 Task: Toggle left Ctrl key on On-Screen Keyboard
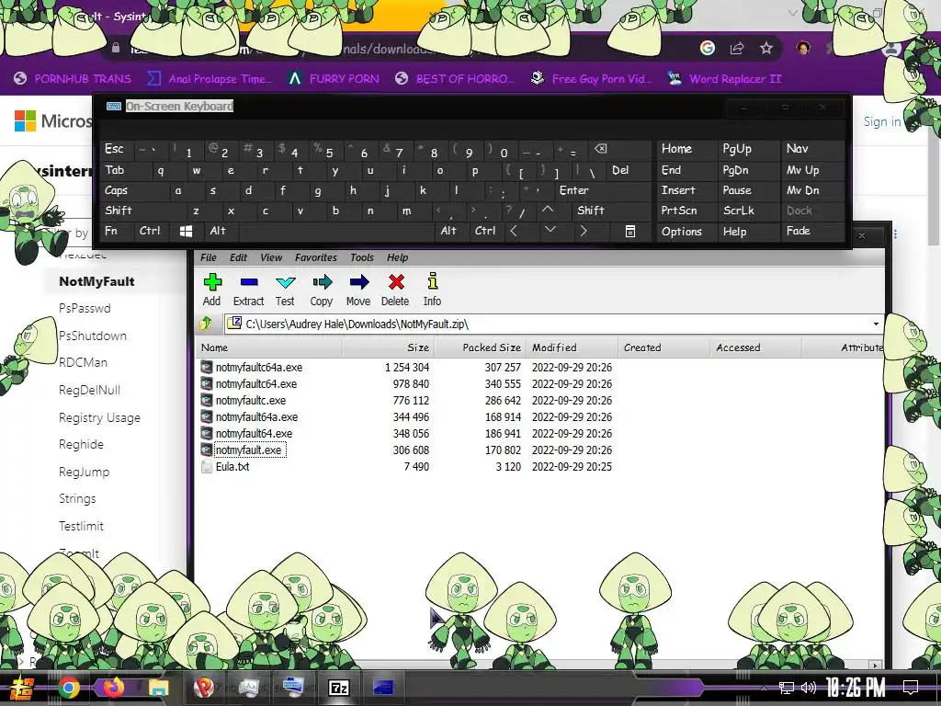150,231
